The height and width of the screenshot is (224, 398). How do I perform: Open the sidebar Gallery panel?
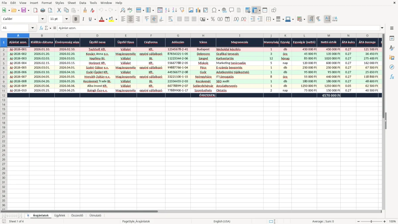click(392, 58)
